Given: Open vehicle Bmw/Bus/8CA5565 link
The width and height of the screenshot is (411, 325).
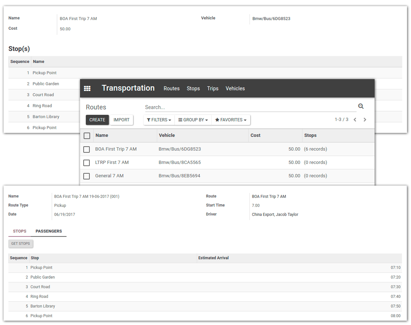Looking at the screenshot, I should (x=180, y=162).
